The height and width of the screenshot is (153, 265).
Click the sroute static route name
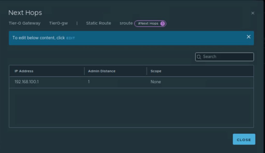coord(126,23)
